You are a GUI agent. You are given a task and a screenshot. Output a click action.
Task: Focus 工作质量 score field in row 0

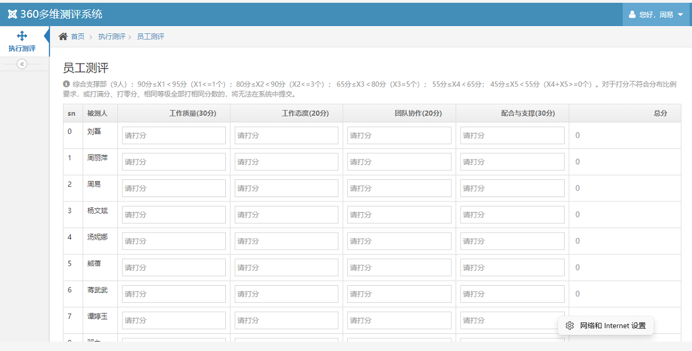pos(174,135)
